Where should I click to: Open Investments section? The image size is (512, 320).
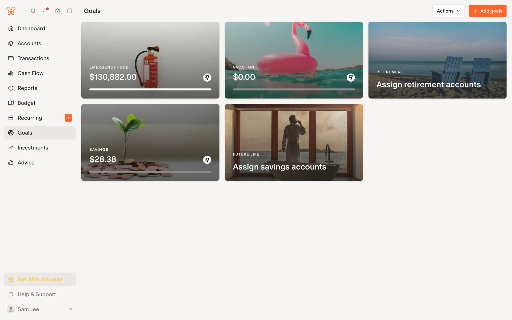pyautogui.click(x=33, y=148)
